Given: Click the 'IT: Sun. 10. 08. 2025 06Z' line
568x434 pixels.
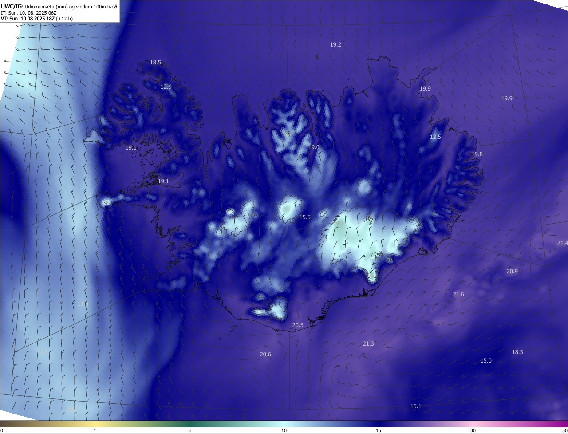Looking at the screenshot, I should click(x=29, y=13).
